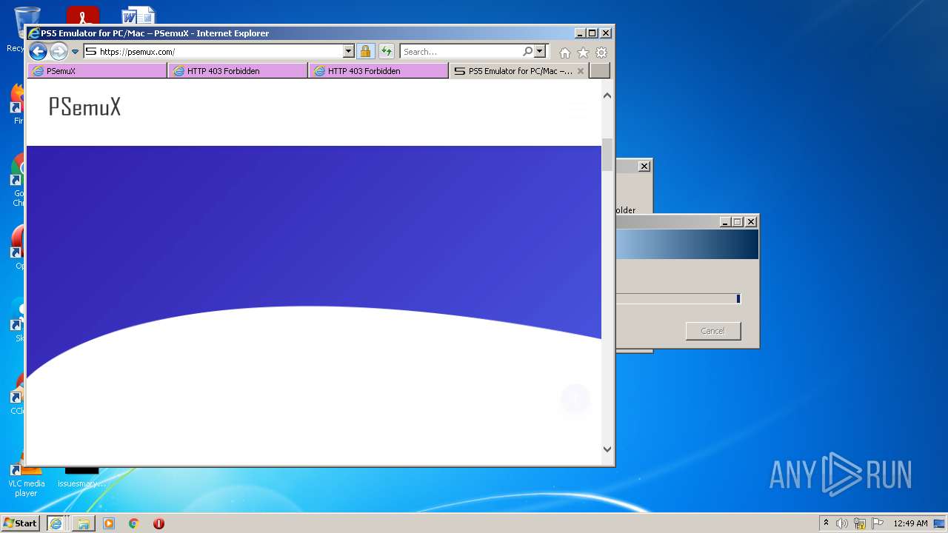The height and width of the screenshot is (533, 948).
Task: Refresh the page with the refresh icon
Action: point(387,52)
